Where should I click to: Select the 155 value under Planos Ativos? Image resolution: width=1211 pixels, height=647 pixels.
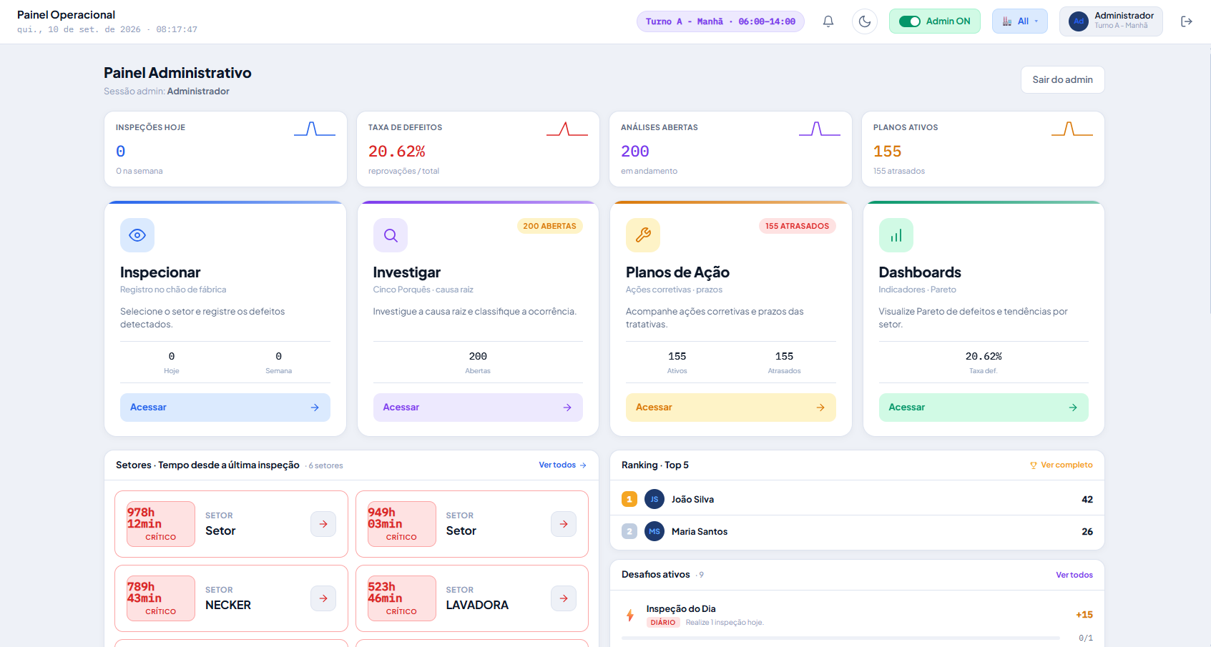click(888, 152)
